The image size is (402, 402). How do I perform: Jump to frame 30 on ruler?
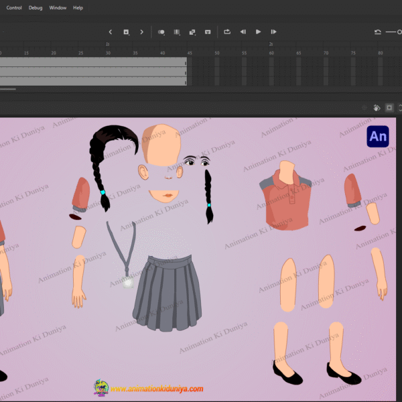[108, 53]
